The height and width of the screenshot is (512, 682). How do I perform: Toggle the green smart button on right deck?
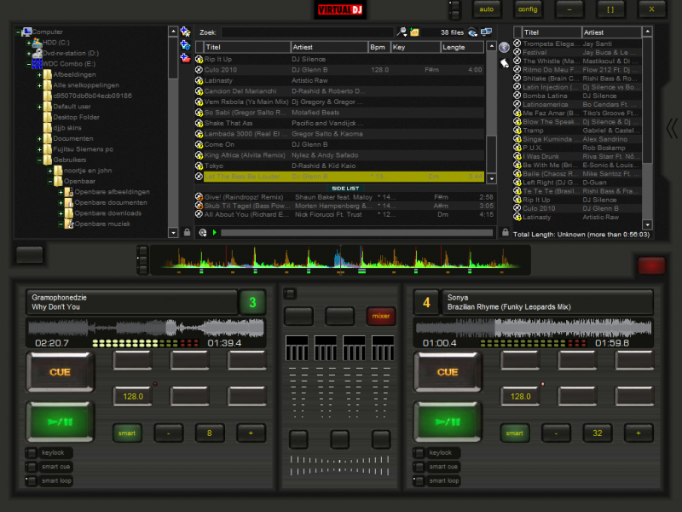click(x=515, y=433)
